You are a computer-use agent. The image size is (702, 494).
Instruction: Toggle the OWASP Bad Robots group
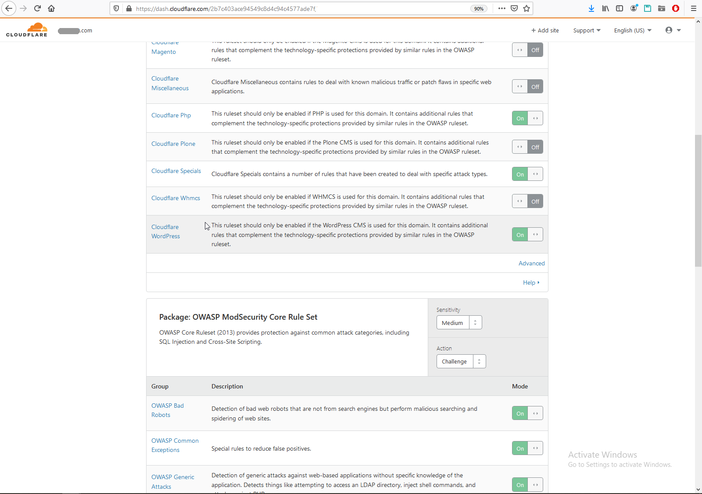[527, 413]
